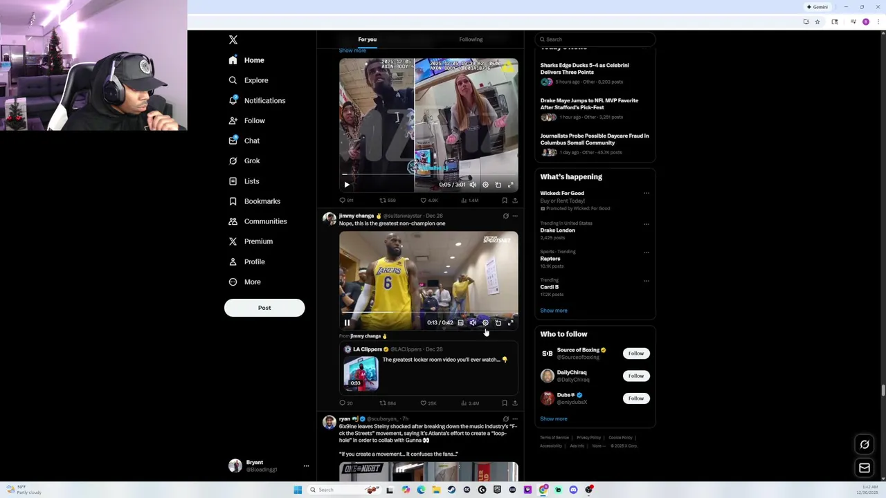Open options for the Wicked: For Good trend
Screen dimensions: 886x498
pyautogui.click(x=647, y=194)
